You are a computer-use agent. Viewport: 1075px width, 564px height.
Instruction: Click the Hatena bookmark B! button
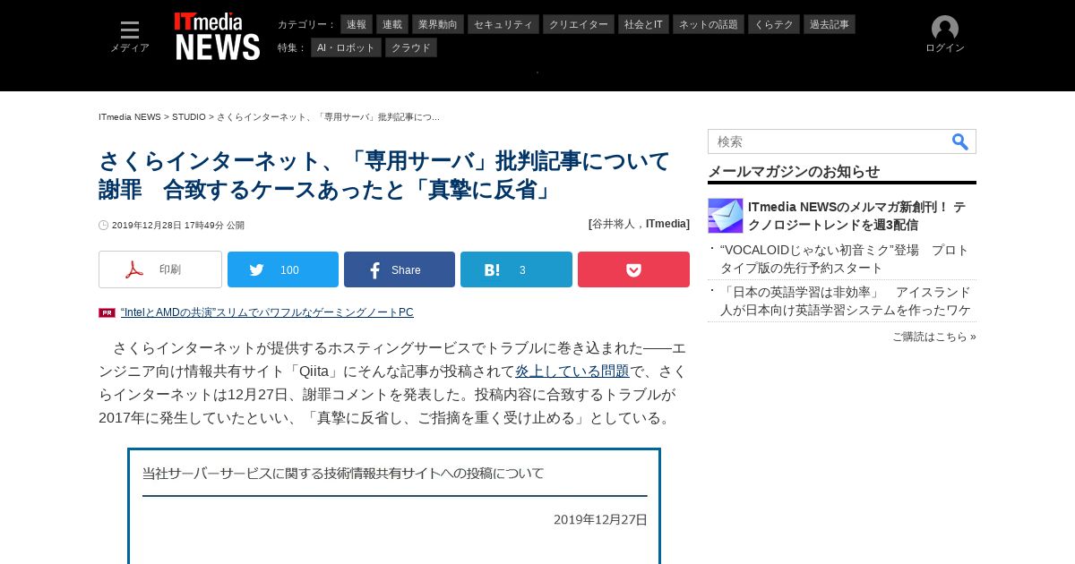tap(516, 269)
